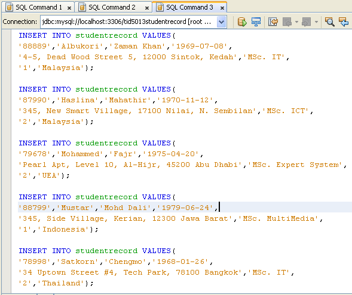Switch to the SQL Command 2 tab
The image size is (352, 295).
coord(112,7)
